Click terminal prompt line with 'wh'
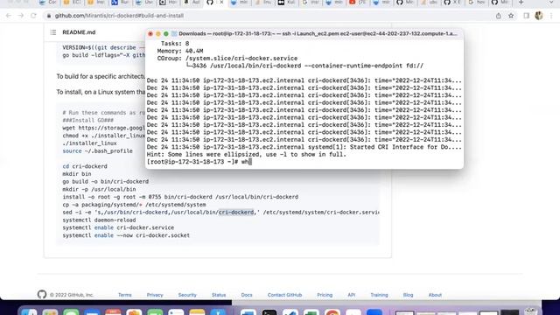 (199, 162)
